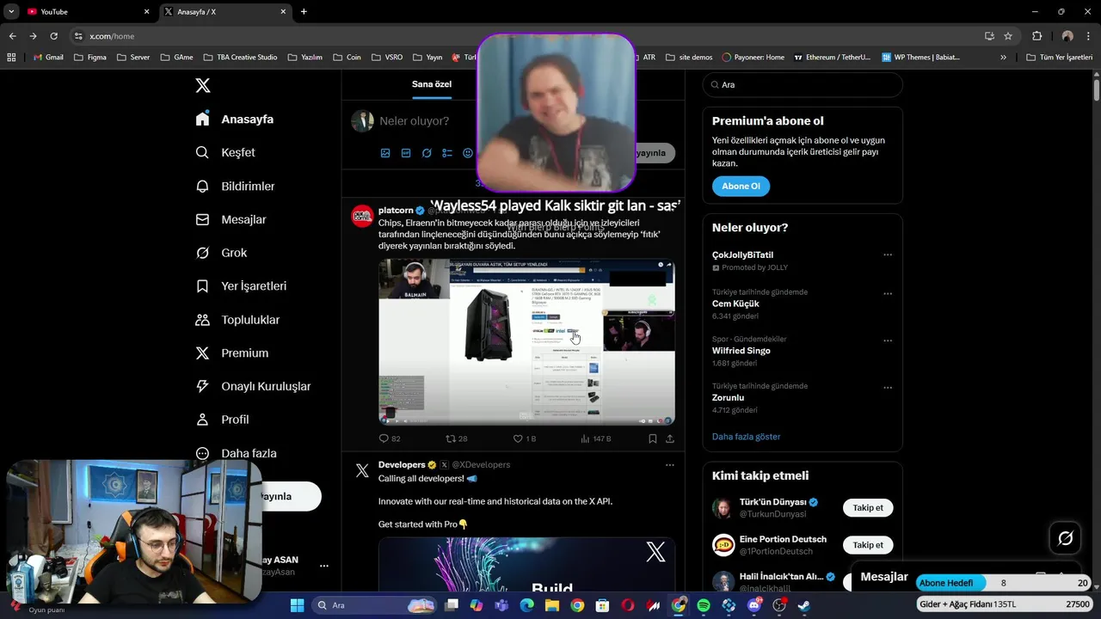Open Discord from the taskbar
The height and width of the screenshot is (619, 1101).
(754, 605)
